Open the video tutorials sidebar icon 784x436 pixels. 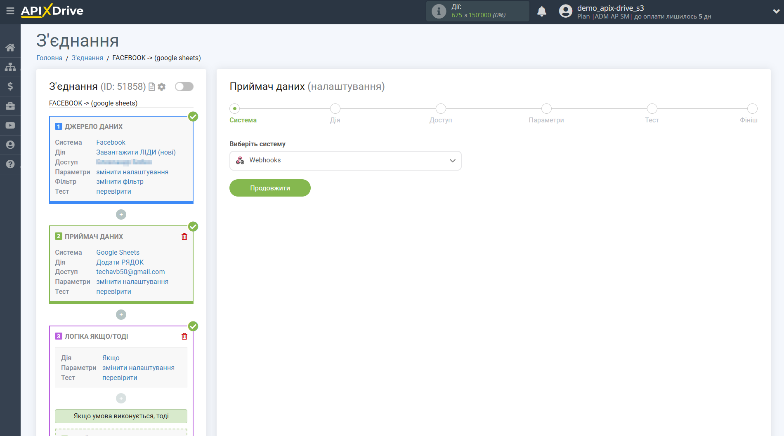(10, 125)
